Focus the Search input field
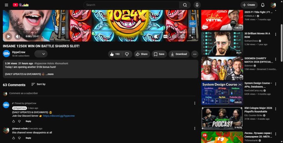The image size is (283, 143). pos(131,5)
